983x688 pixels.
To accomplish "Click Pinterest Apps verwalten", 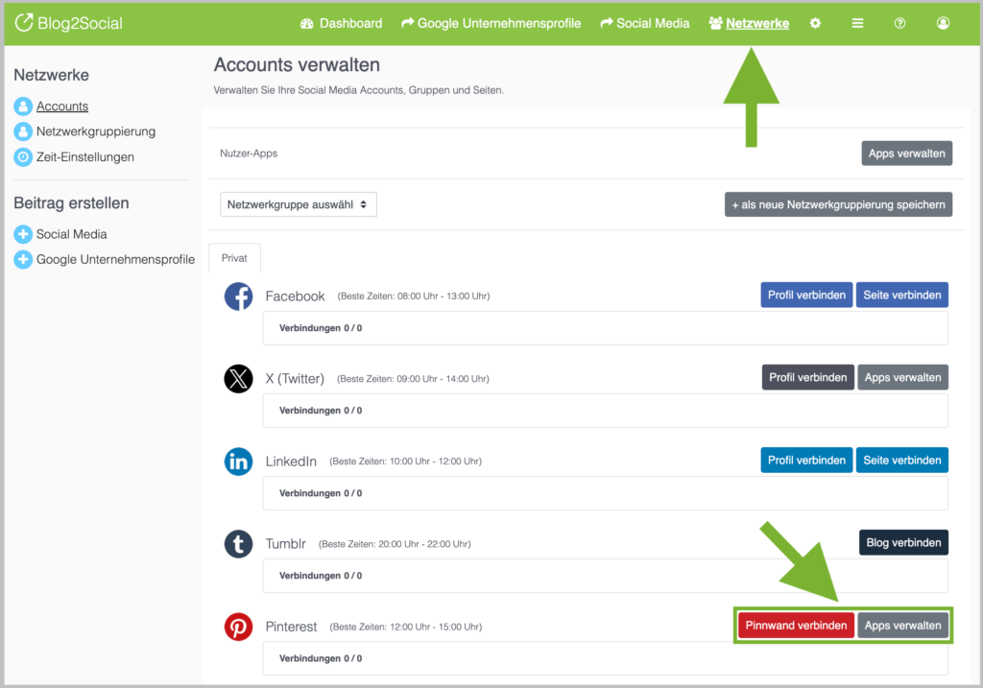I will pos(902,626).
